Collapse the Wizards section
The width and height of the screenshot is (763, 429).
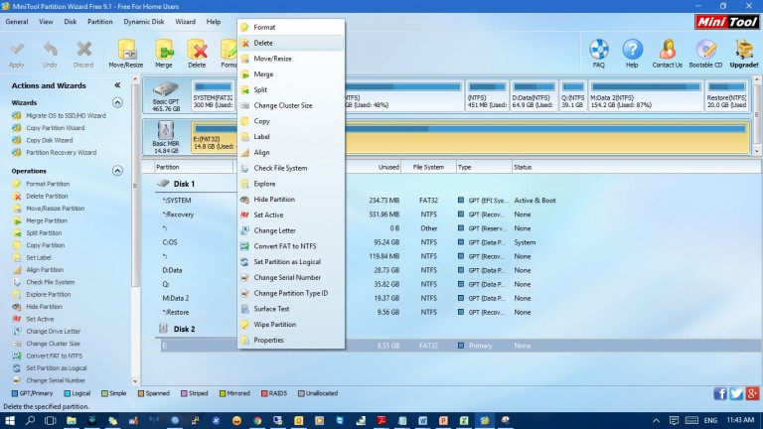point(117,102)
